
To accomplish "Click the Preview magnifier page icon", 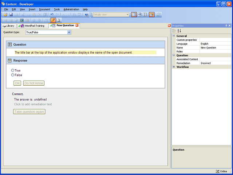I will (x=59, y=20).
